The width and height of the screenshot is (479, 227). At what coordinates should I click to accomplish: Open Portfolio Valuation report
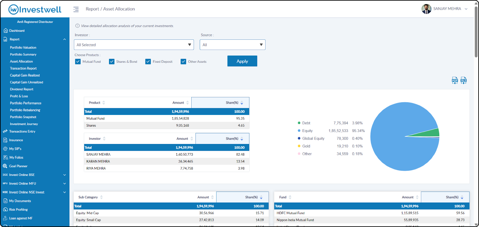tap(23, 47)
